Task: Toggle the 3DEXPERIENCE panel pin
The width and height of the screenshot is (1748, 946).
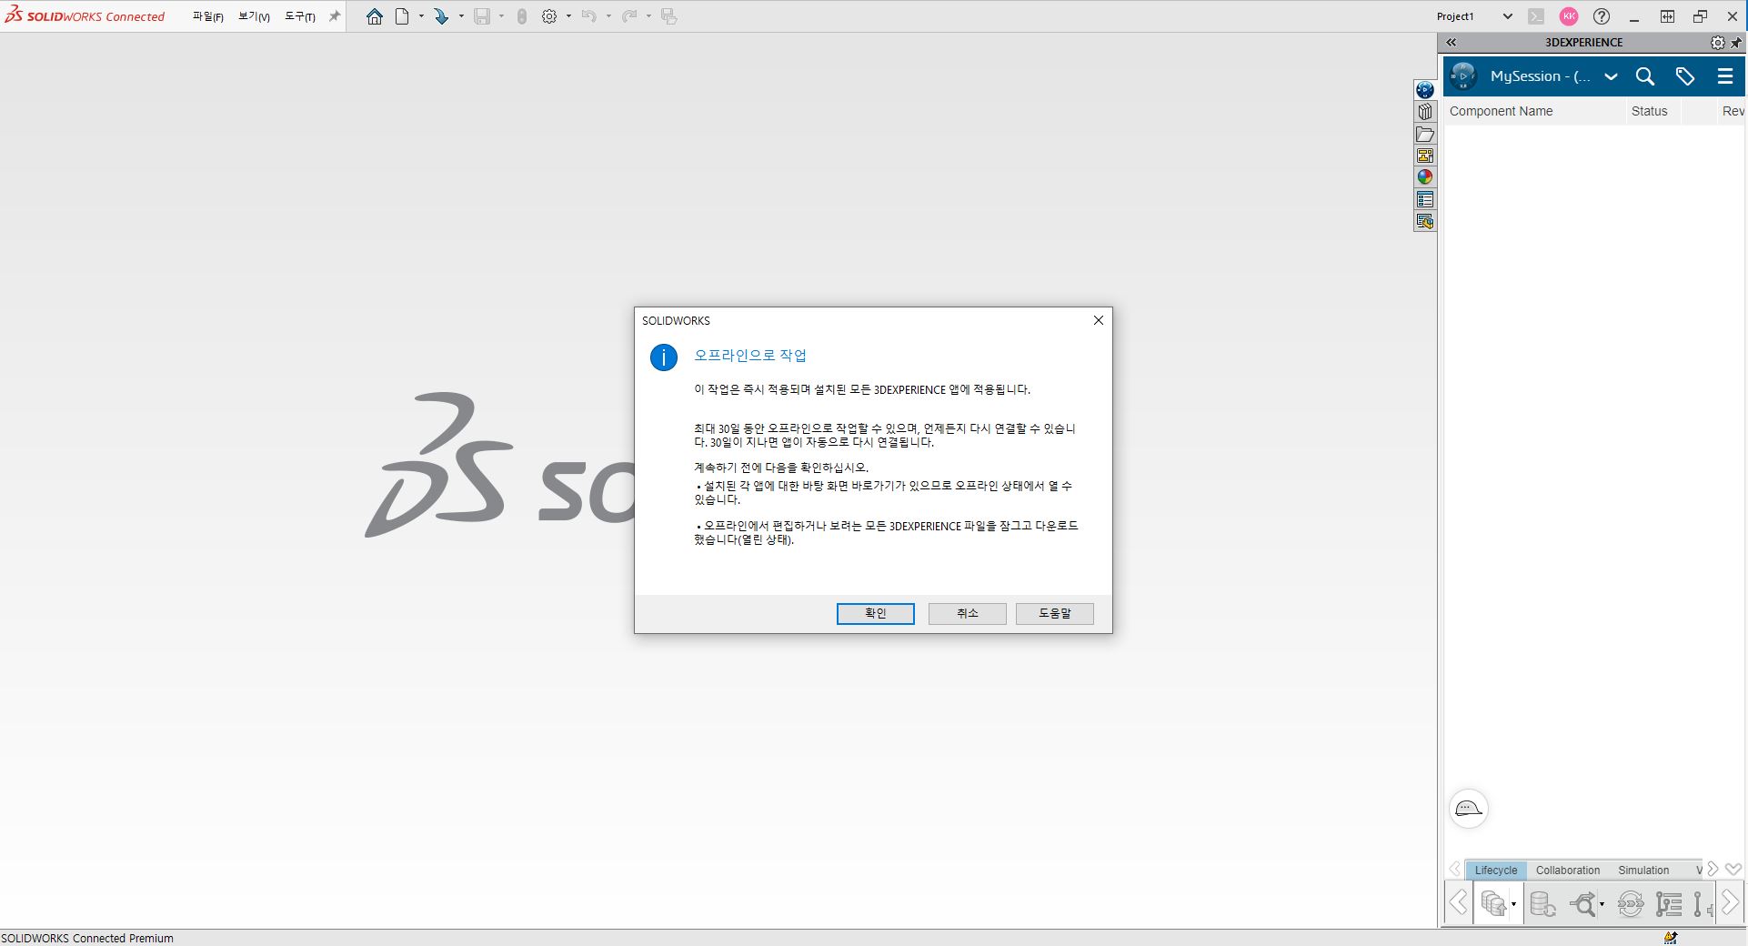Action: coord(1736,43)
